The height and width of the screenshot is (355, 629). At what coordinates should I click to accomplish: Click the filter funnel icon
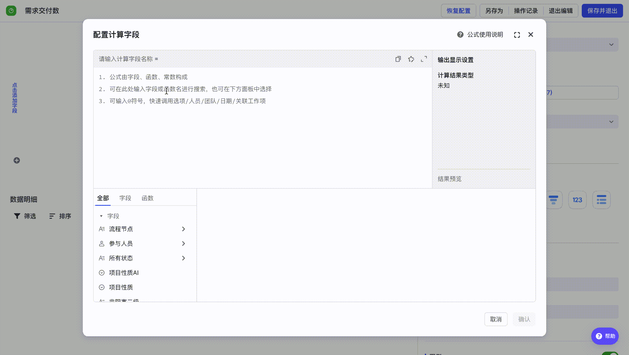[x=17, y=216]
